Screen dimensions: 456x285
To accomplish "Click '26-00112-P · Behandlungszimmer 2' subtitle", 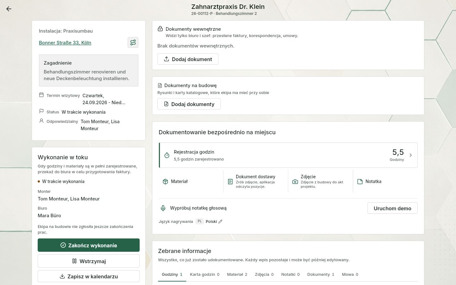I will 224,14.
